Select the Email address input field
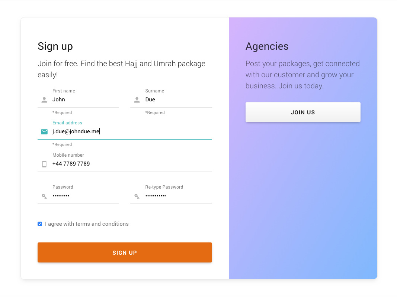Viewport: 397px width, 297px height. coord(112,131)
